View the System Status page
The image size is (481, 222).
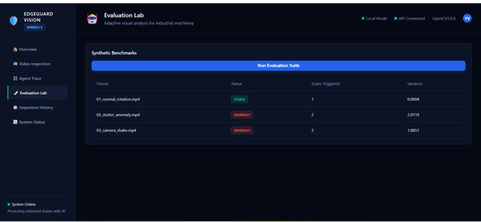pyautogui.click(x=38, y=122)
